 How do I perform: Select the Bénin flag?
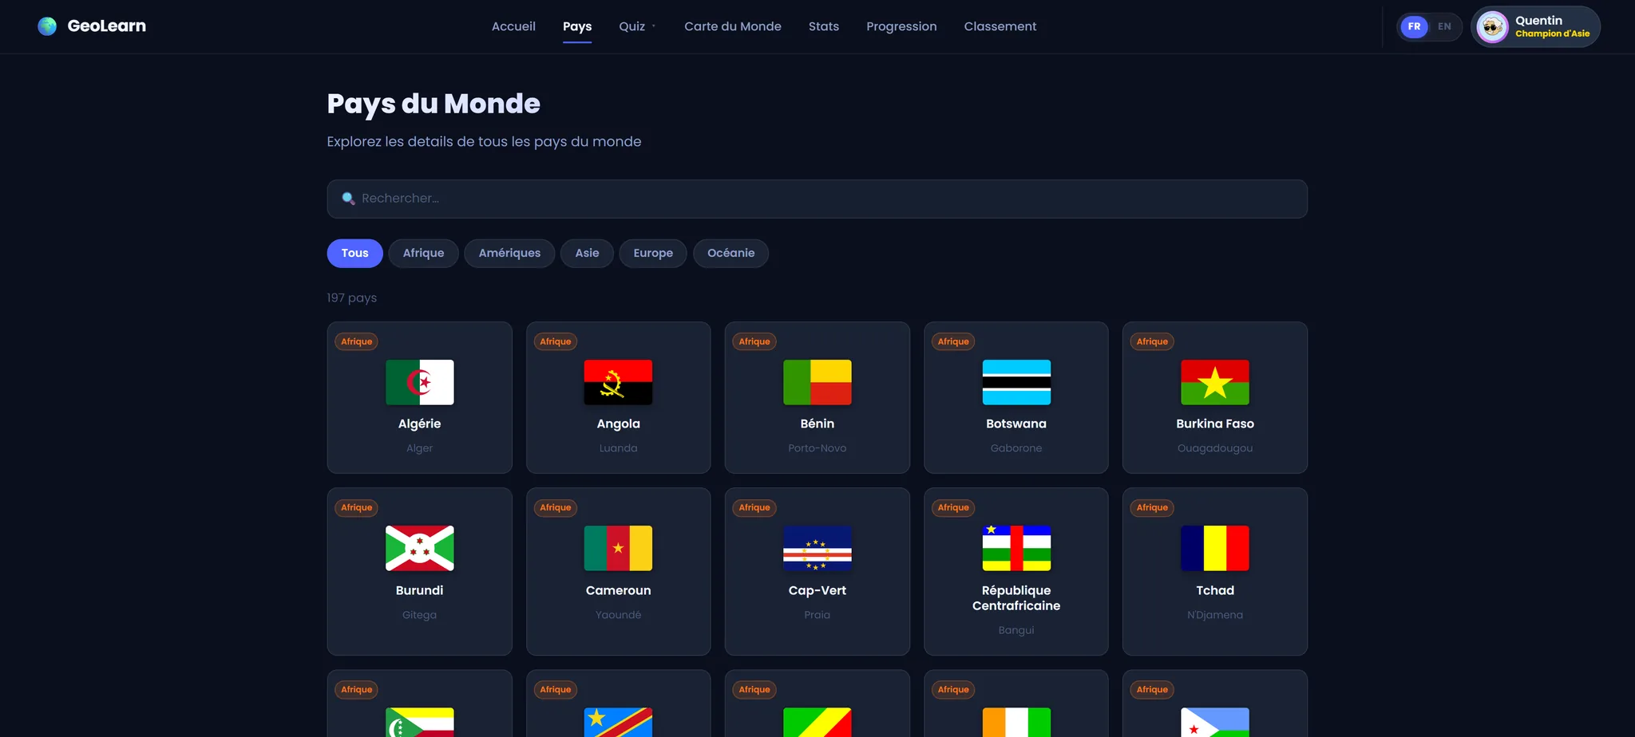[x=817, y=382]
